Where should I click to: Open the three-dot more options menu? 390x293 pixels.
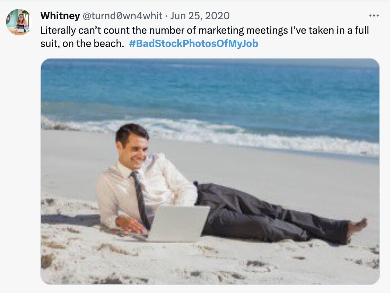[x=373, y=16]
